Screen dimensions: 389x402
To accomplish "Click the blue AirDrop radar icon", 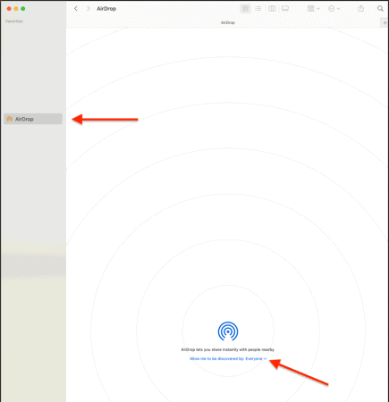I will pyautogui.click(x=228, y=331).
